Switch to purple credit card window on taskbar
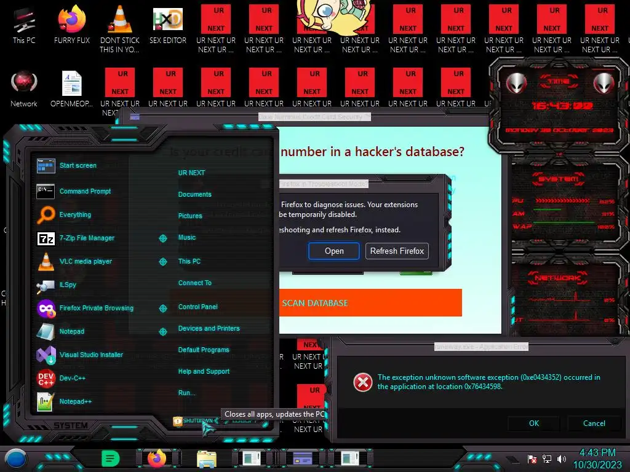630x472 pixels. (303, 458)
